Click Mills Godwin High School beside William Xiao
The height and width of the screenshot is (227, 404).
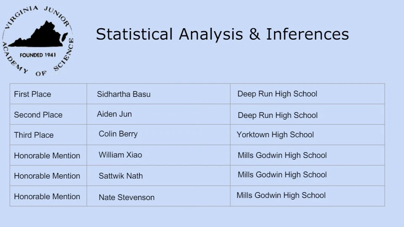pyautogui.click(x=282, y=155)
